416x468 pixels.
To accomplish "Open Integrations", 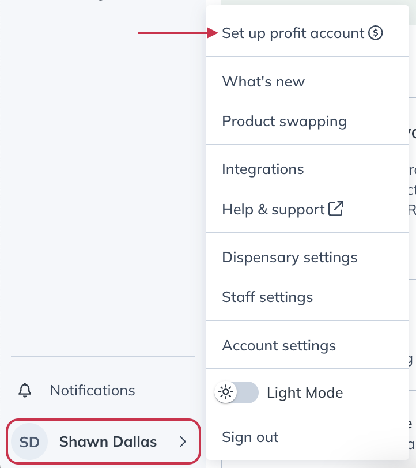I will tap(308, 169).
